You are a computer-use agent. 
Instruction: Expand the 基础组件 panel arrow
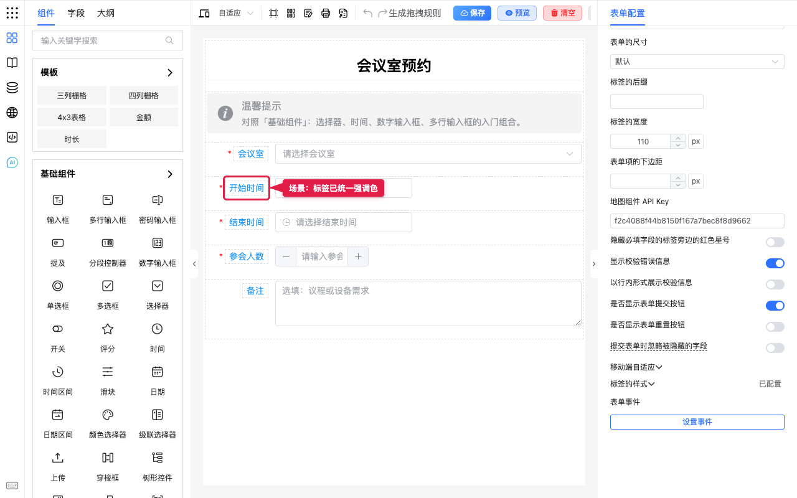[x=170, y=174]
